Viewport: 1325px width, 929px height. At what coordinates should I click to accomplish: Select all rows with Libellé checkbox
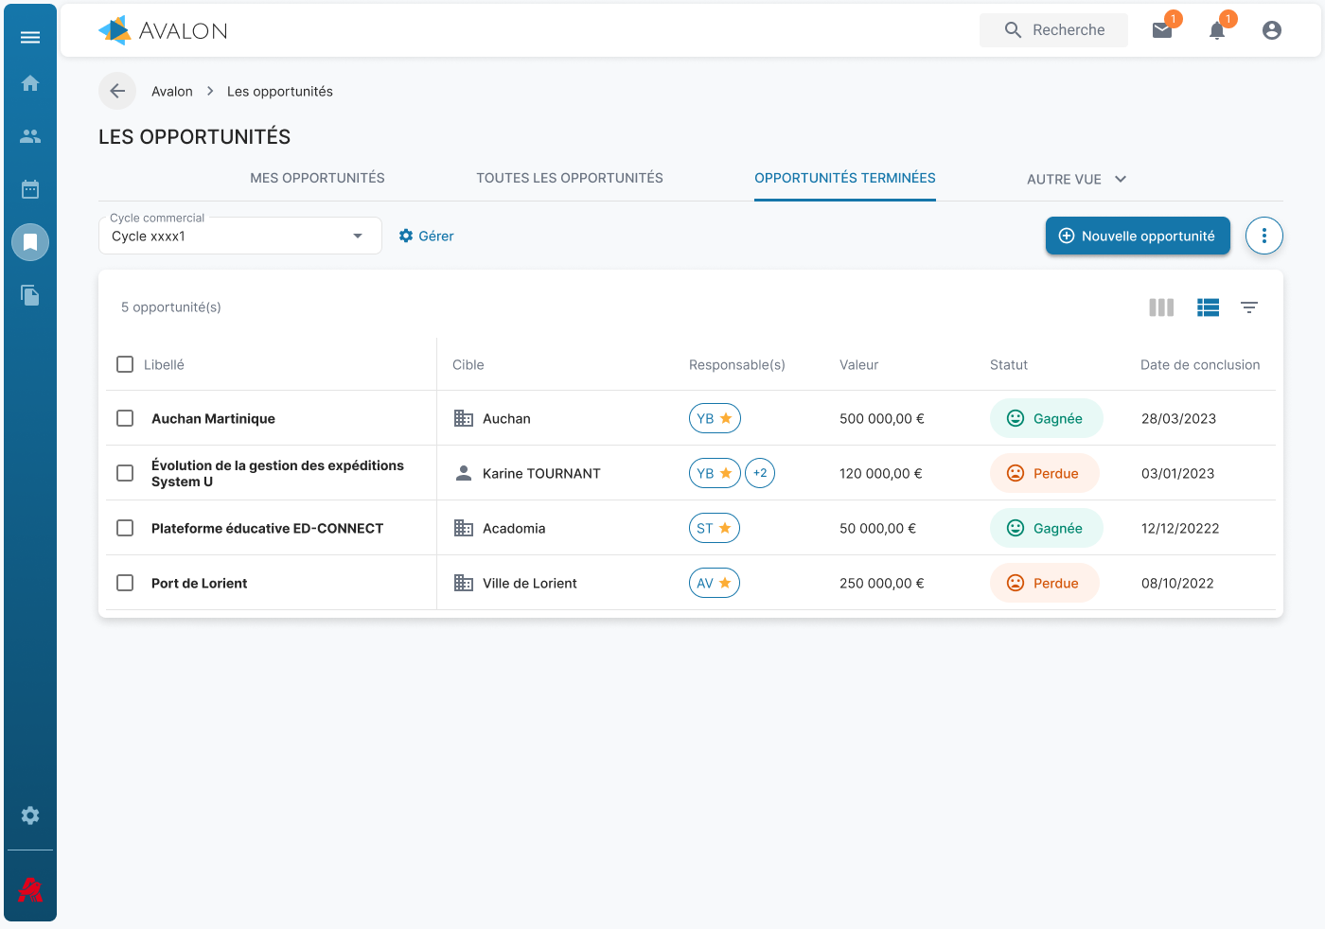(125, 364)
